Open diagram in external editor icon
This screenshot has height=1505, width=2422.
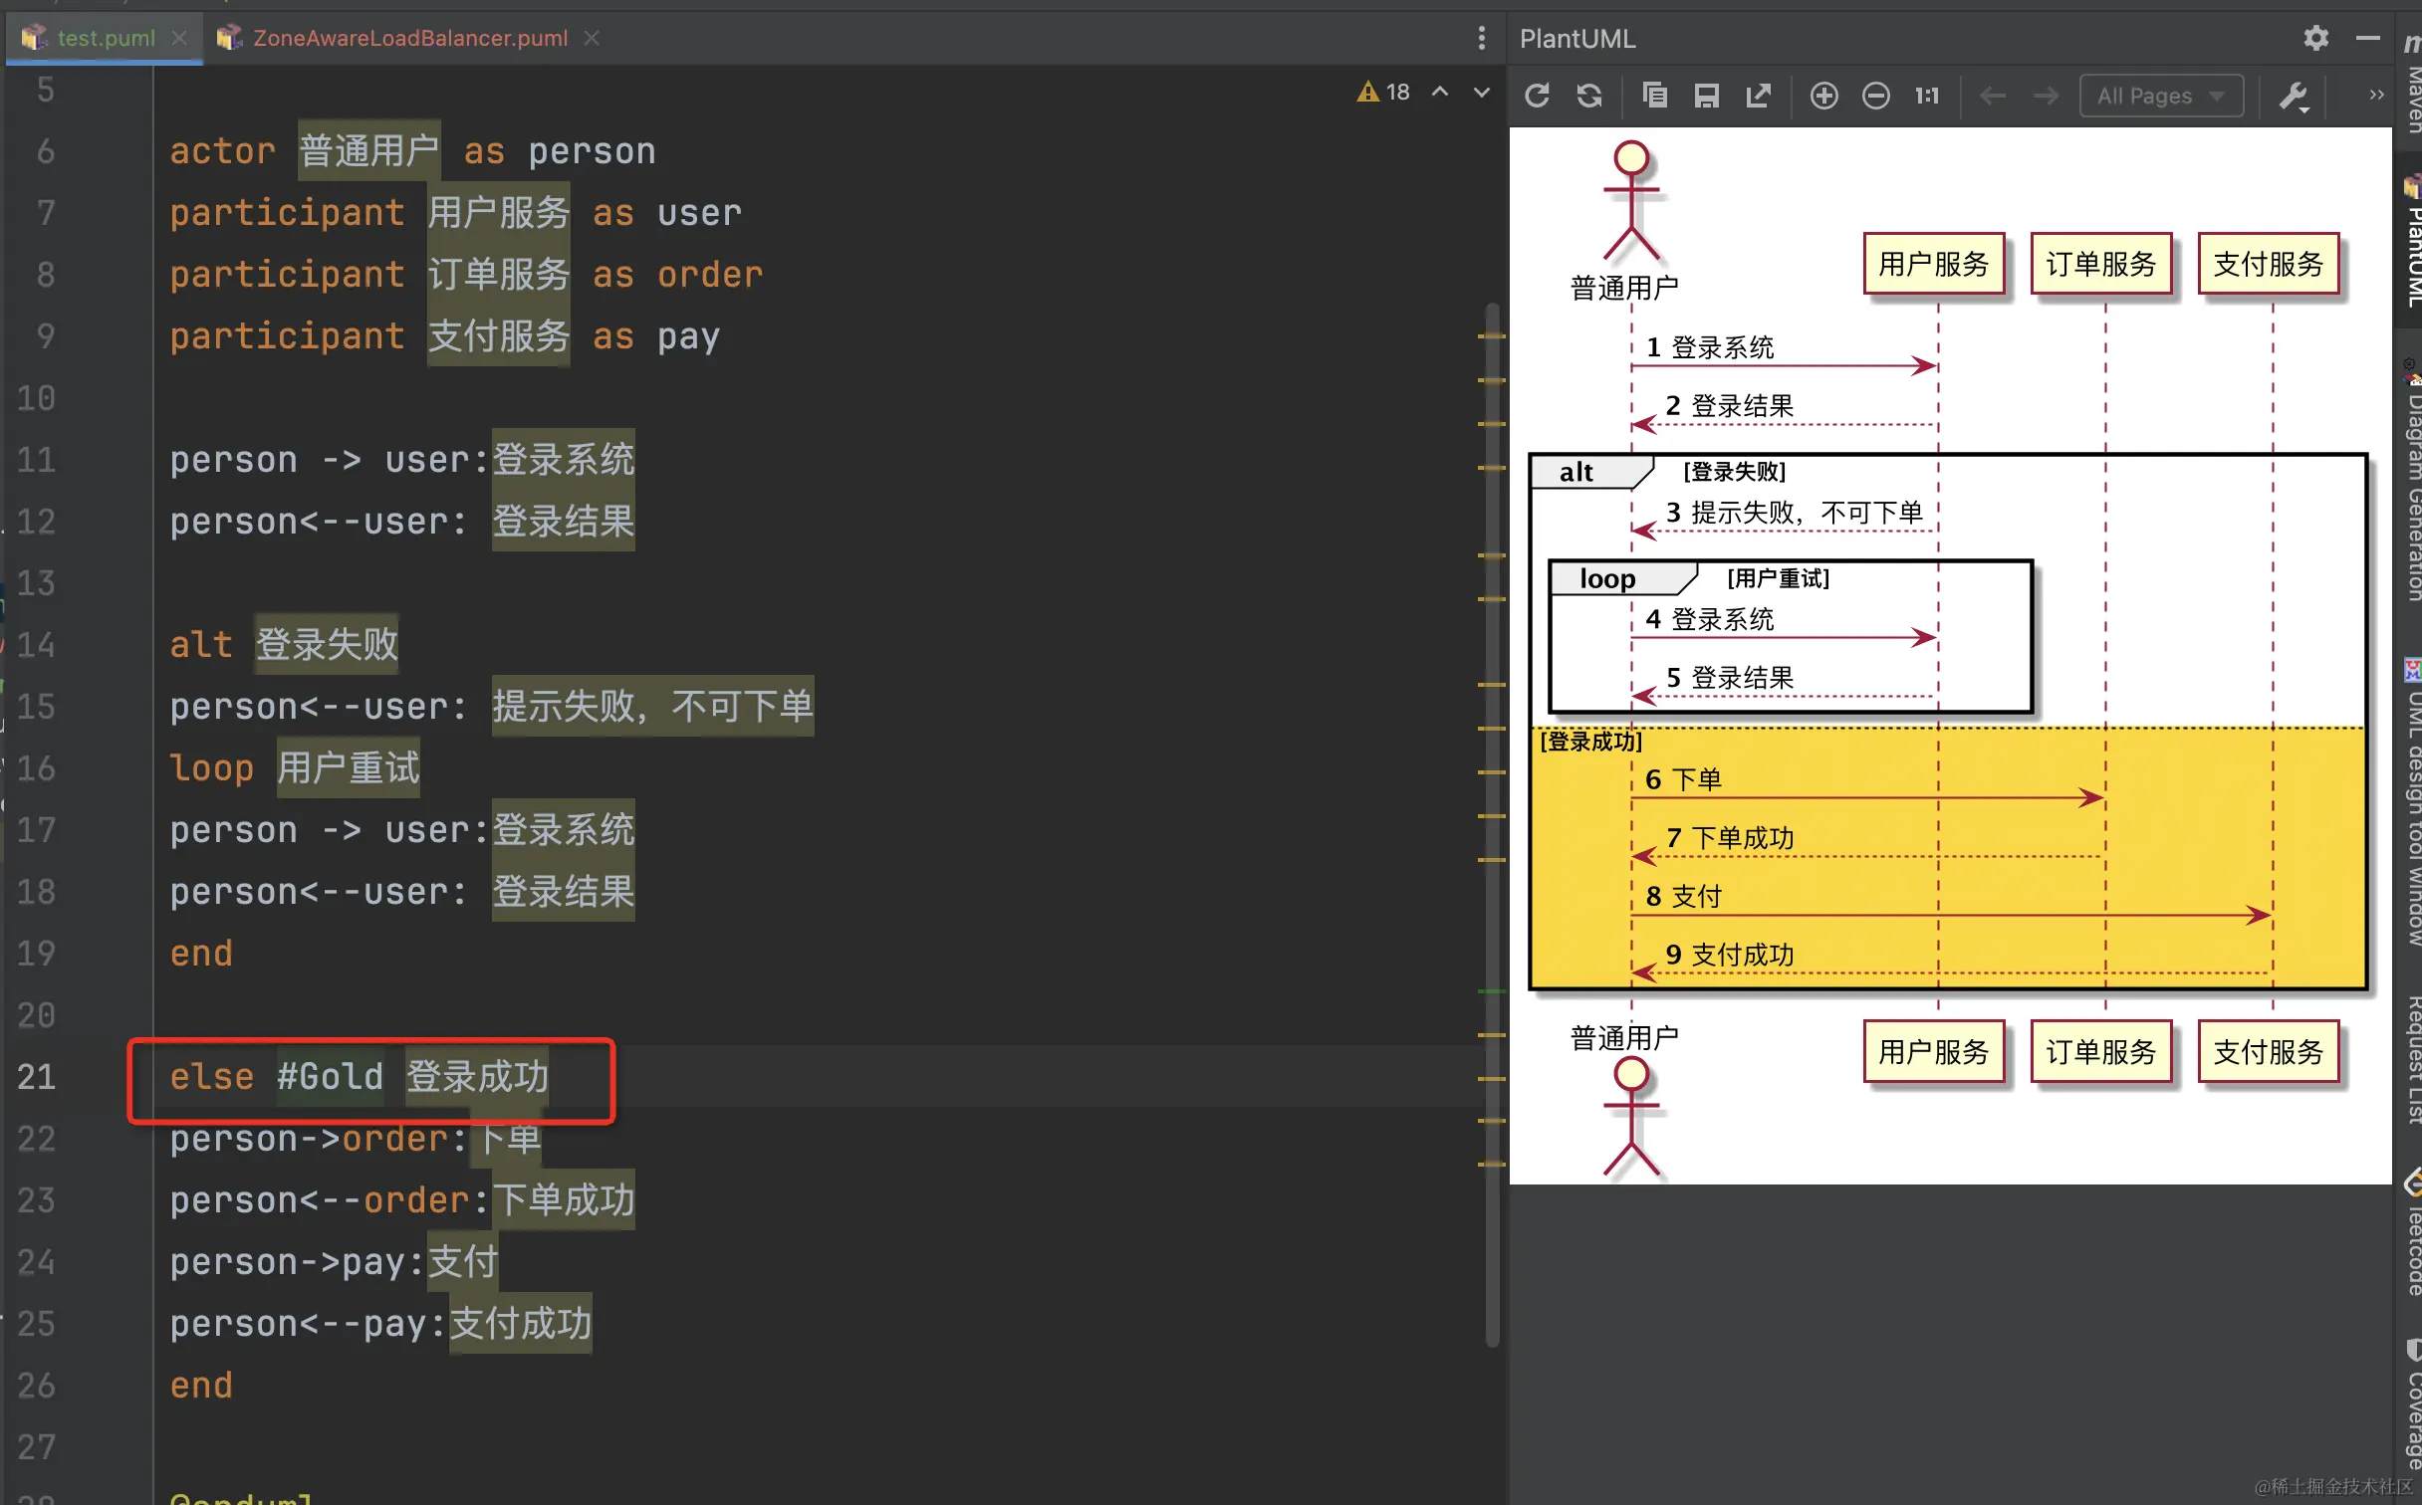pyautogui.click(x=1759, y=96)
